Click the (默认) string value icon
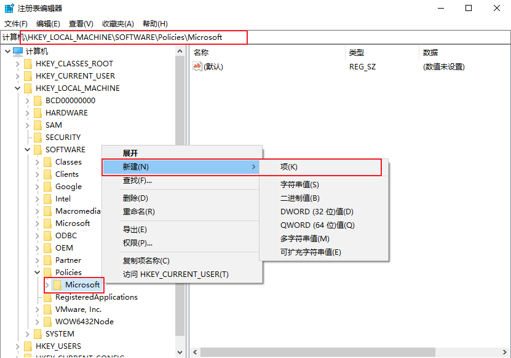Viewport: 511px width, 358px height. tap(197, 66)
